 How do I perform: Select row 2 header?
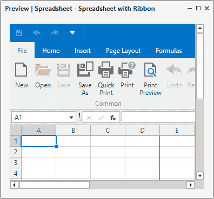pyautogui.click(x=16, y=152)
